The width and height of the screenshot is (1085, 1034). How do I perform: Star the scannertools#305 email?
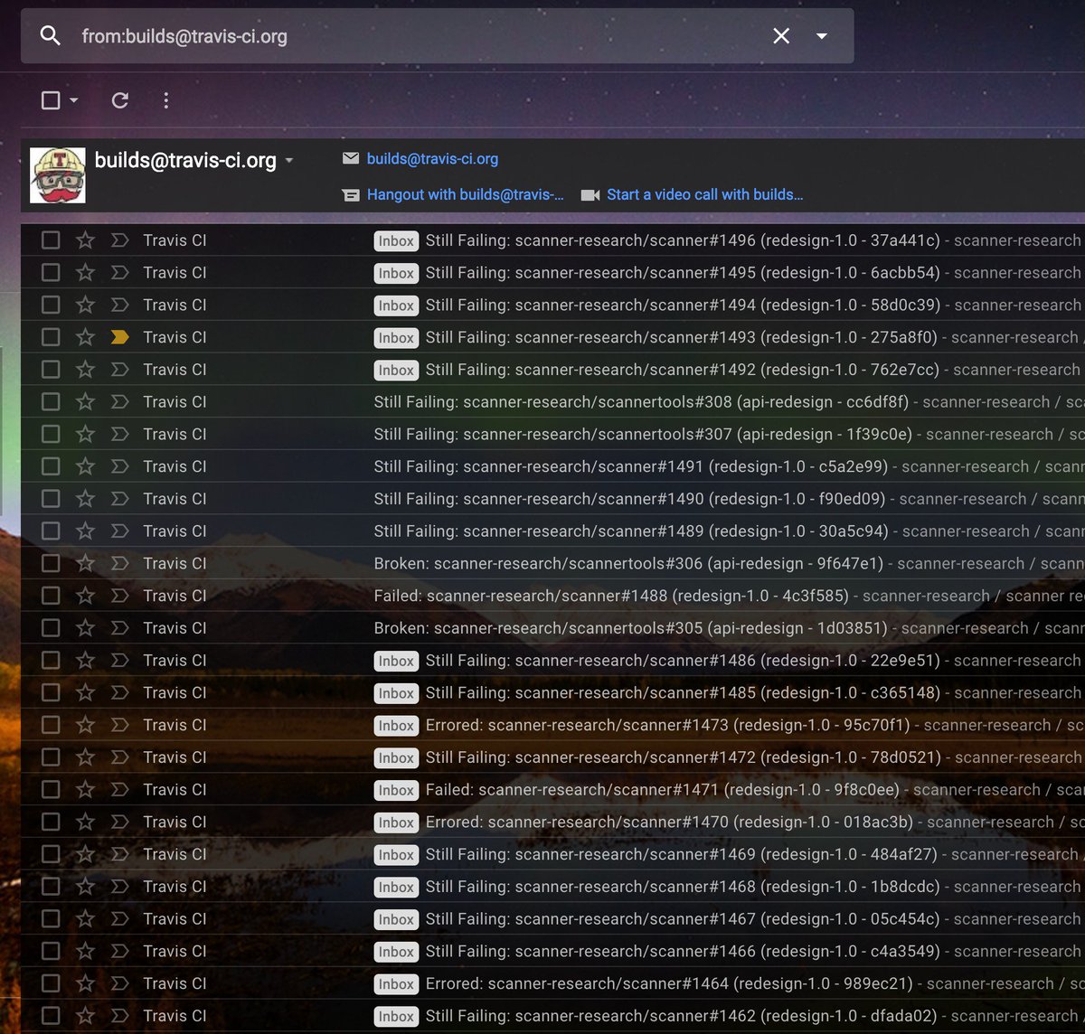point(85,627)
